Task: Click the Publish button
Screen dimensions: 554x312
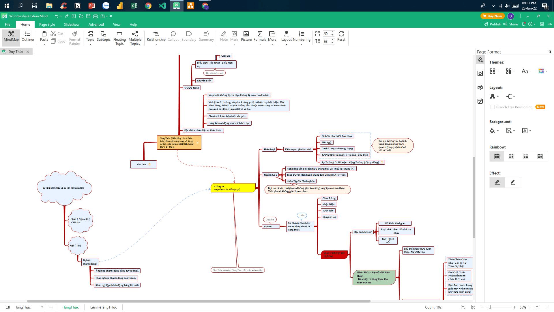Action: (x=493, y=24)
